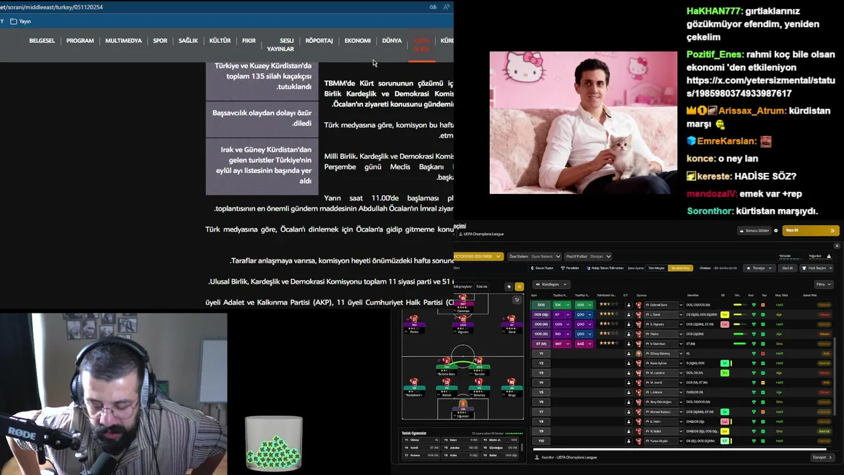Click Günay Güvenç's face icon in the player list

[x=638, y=354]
